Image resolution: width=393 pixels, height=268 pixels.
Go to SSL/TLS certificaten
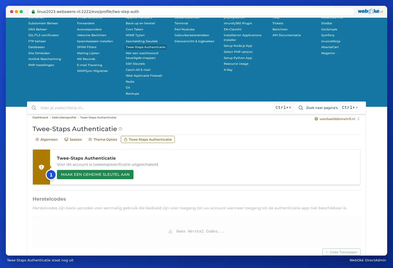44,35
